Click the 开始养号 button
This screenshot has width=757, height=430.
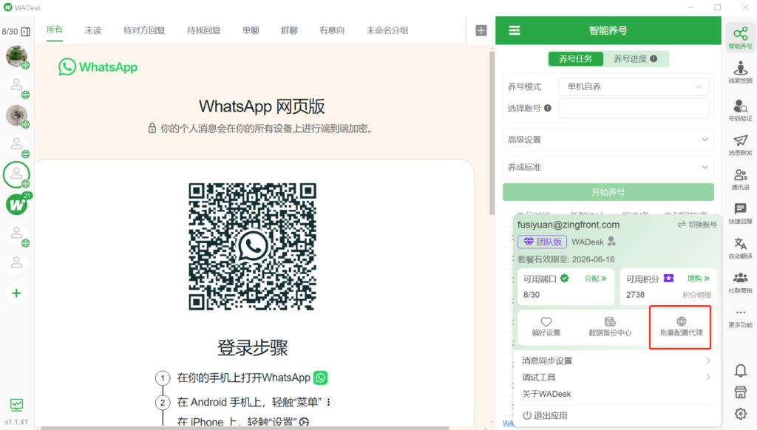coord(608,192)
